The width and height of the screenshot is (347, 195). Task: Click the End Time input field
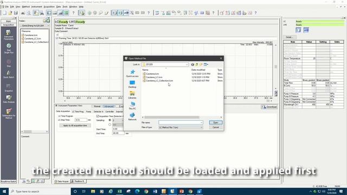click(118, 133)
